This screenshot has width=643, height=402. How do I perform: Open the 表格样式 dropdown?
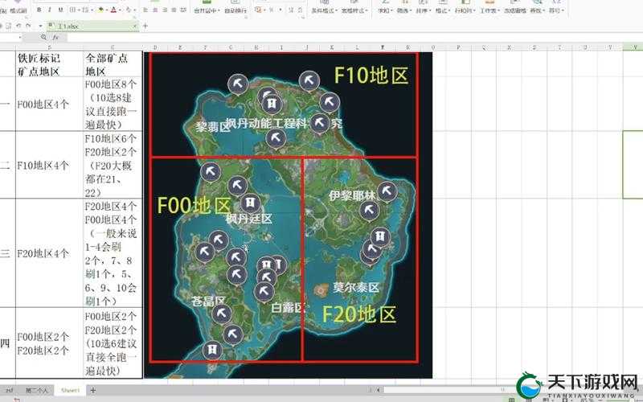(x=354, y=10)
